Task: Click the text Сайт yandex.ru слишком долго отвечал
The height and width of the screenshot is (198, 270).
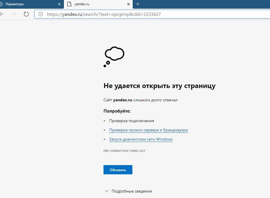Action: 140,100
